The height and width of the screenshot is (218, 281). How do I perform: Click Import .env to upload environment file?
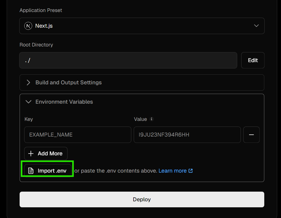(47, 170)
